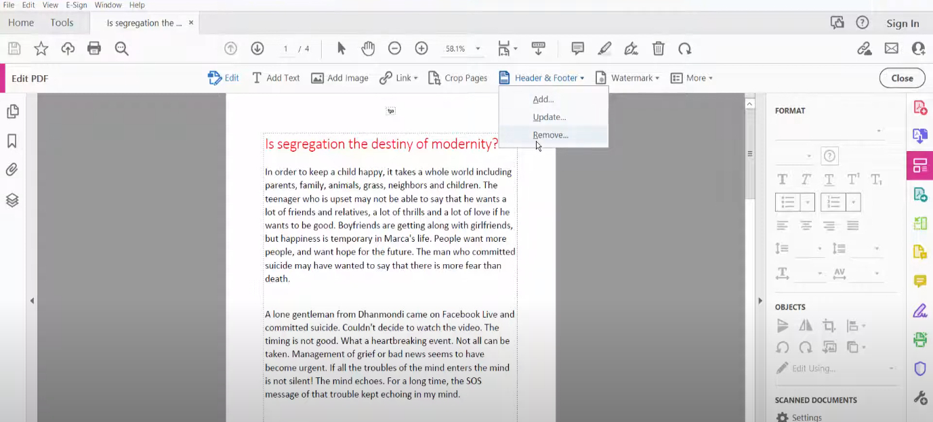Switch to the Tools tab
The width and height of the screenshot is (933, 422).
(x=62, y=22)
